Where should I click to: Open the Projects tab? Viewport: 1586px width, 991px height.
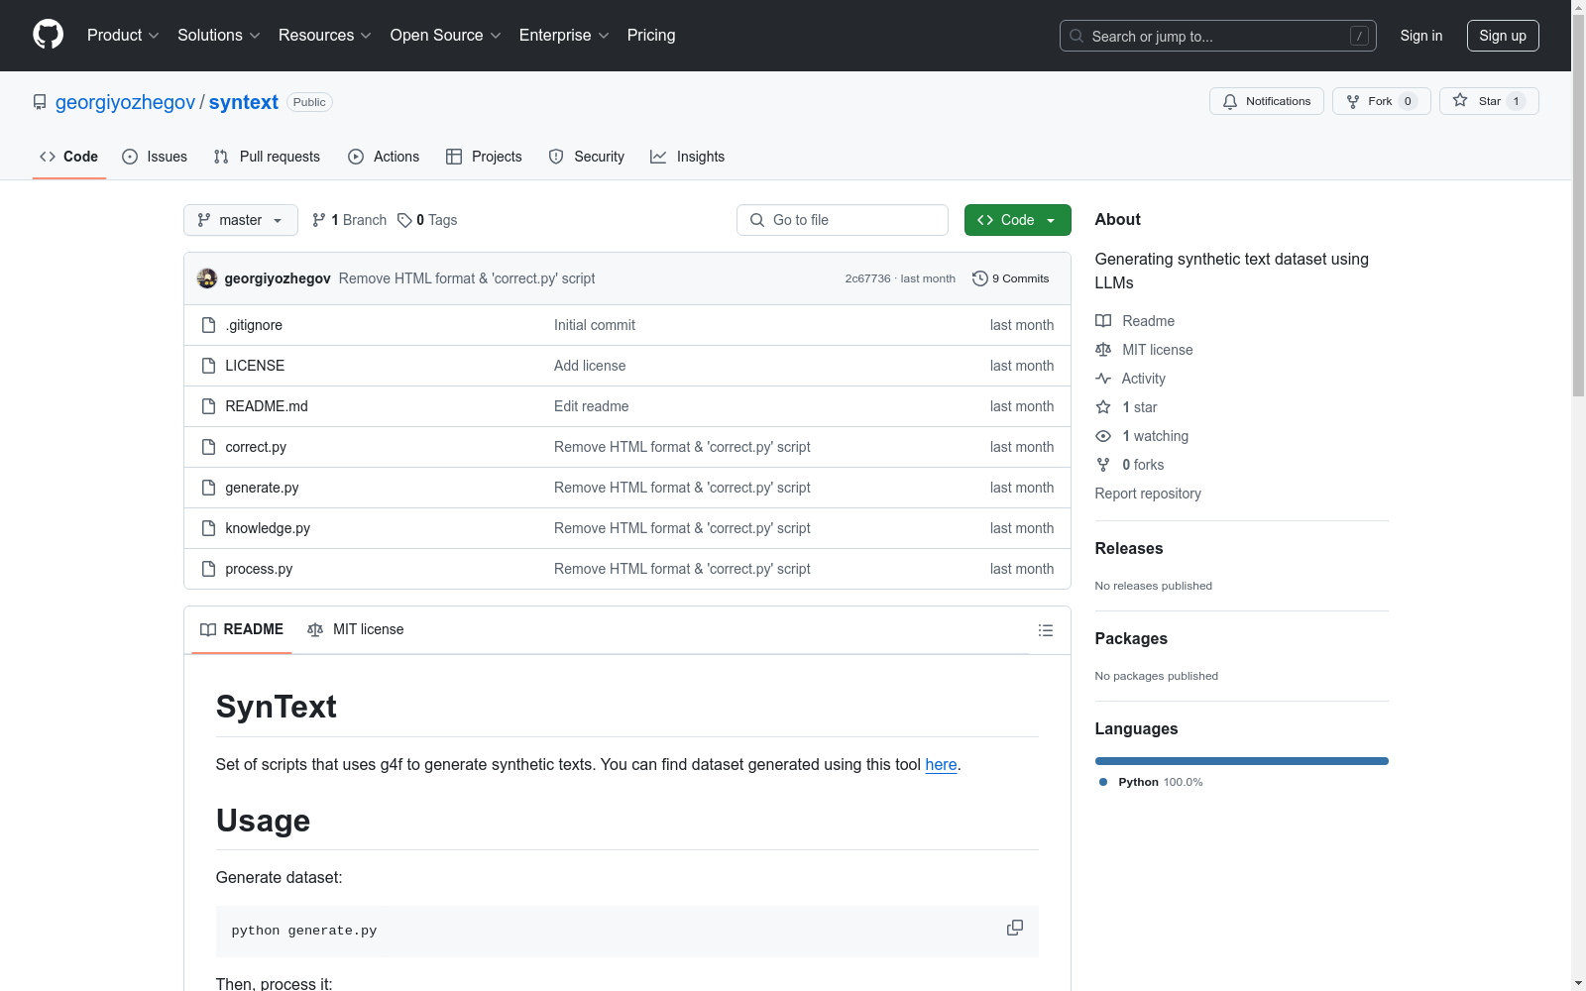pos(484,157)
